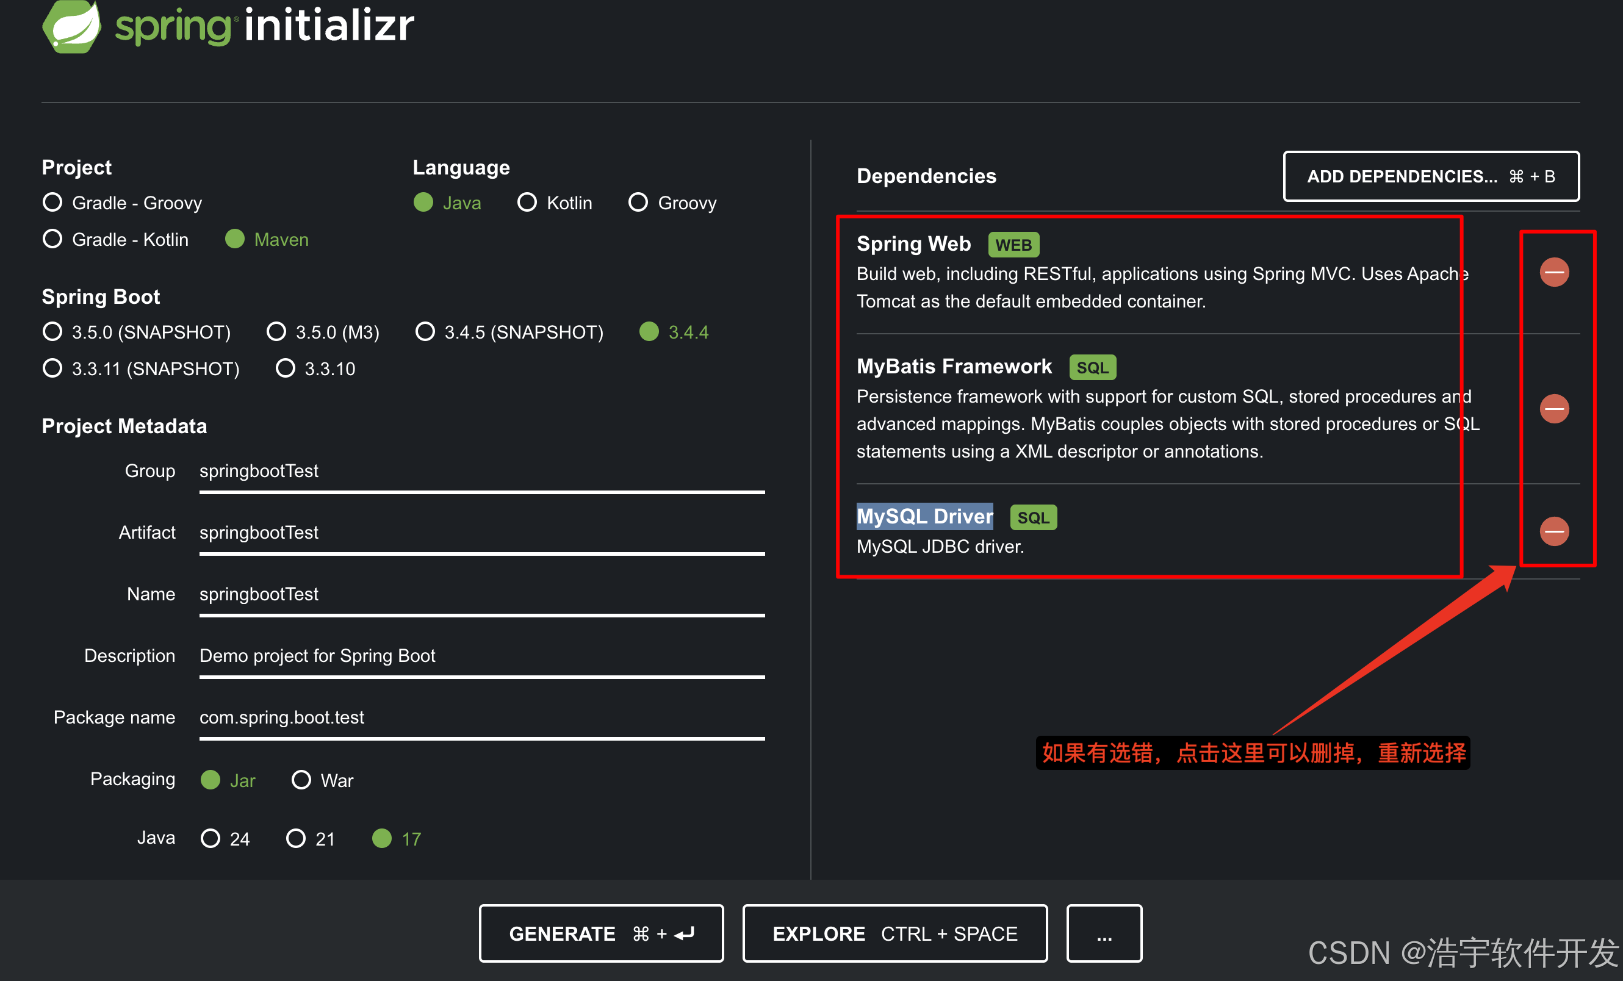Click the Spring leaf logo
1623x981 pixels.
[72, 26]
